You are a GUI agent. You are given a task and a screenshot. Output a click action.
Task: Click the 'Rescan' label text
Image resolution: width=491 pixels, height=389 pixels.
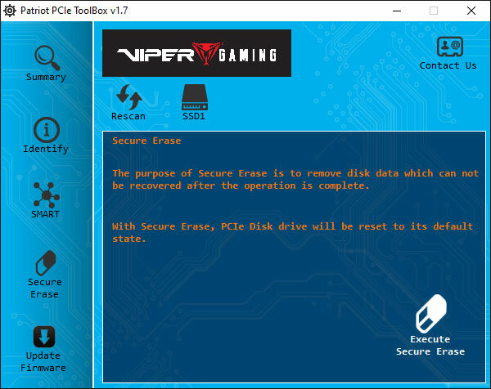pos(128,116)
